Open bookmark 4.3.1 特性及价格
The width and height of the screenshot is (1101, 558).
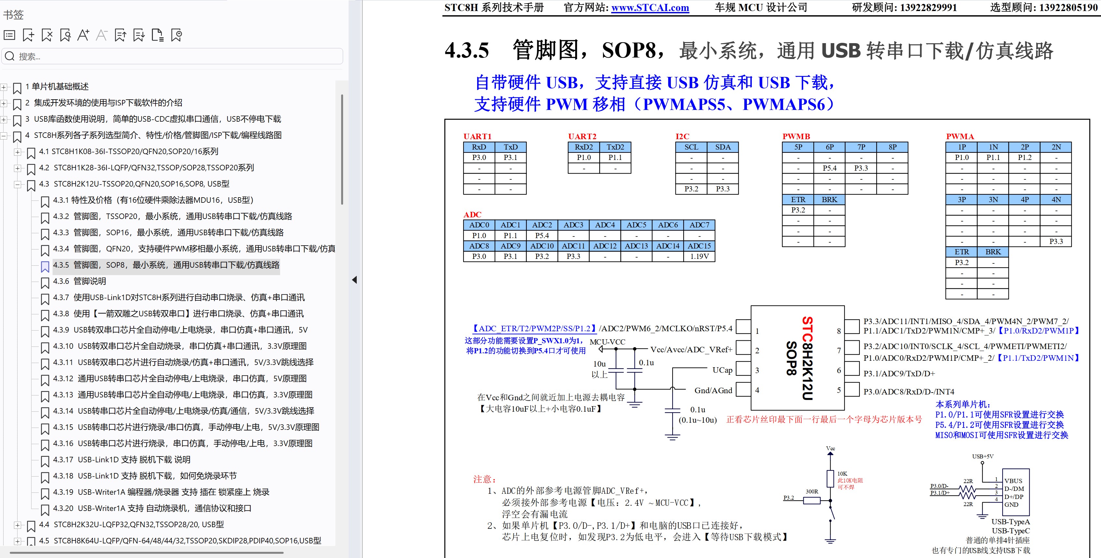[x=154, y=200]
